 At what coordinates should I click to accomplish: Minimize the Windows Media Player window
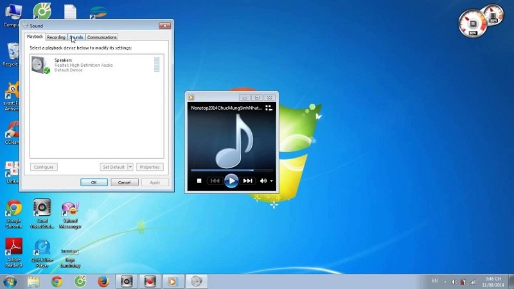(x=245, y=98)
